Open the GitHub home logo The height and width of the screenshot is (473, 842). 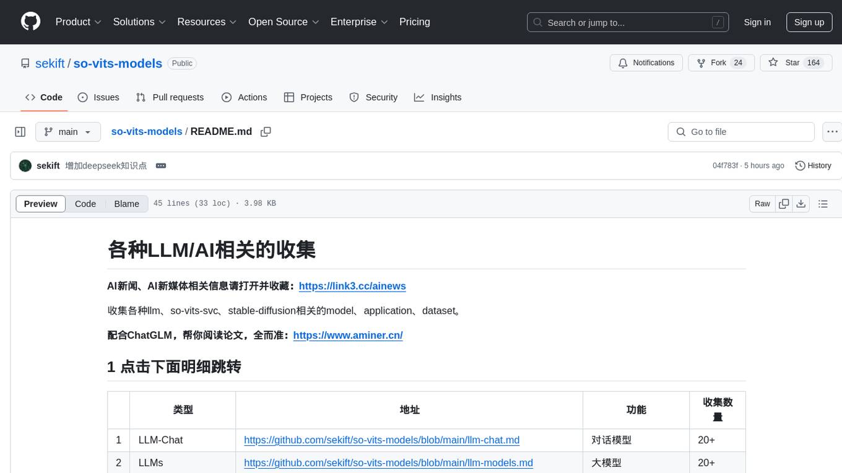(31, 22)
